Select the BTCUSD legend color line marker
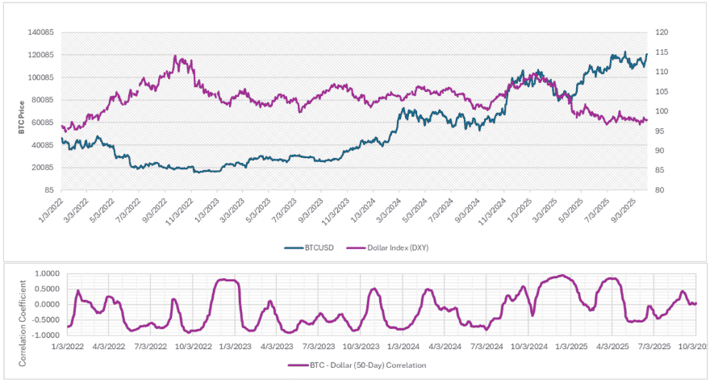 [294, 248]
